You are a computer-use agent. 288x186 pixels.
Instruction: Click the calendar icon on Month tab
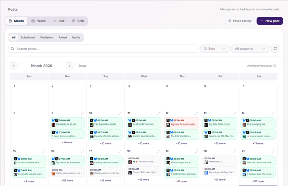(10, 21)
